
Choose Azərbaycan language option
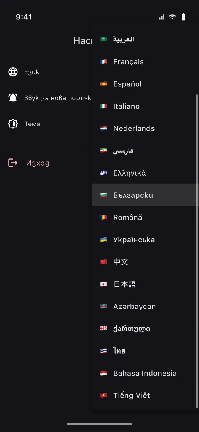[145, 306]
